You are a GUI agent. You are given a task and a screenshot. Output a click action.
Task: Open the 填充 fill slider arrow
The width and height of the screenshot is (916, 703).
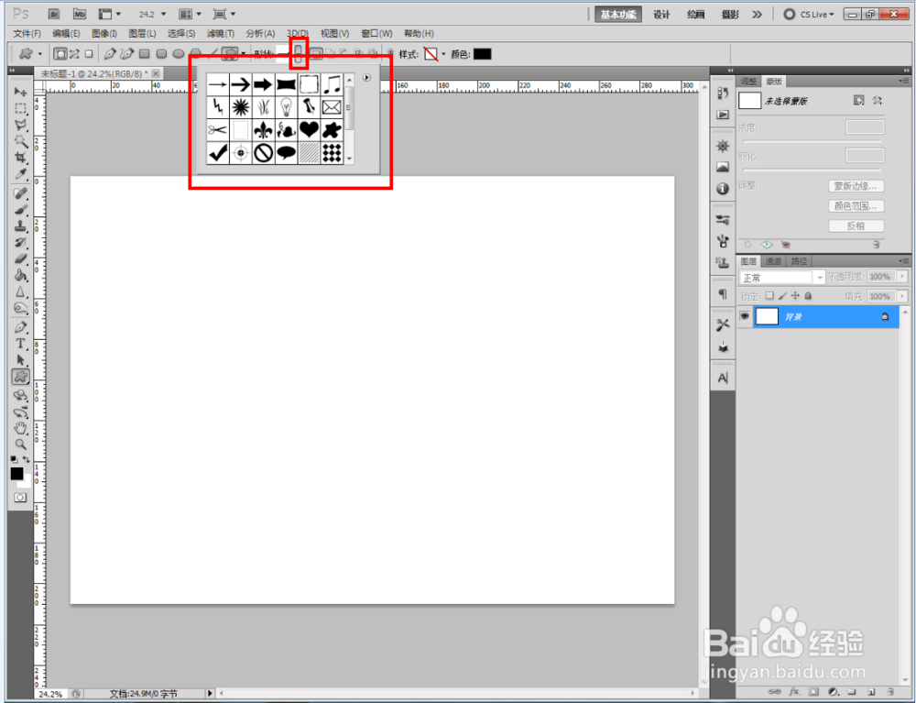tap(902, 296)
